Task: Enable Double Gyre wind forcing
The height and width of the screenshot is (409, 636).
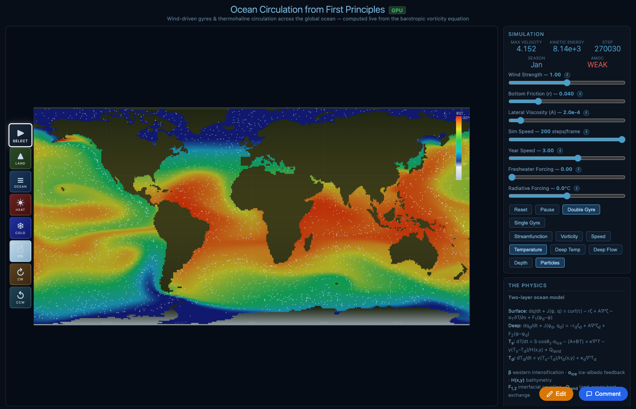Action: pyautogui.click(x=581, y=209)
